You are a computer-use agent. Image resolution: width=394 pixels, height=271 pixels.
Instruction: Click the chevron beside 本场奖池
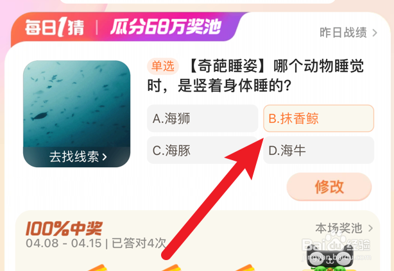[370, 228]
